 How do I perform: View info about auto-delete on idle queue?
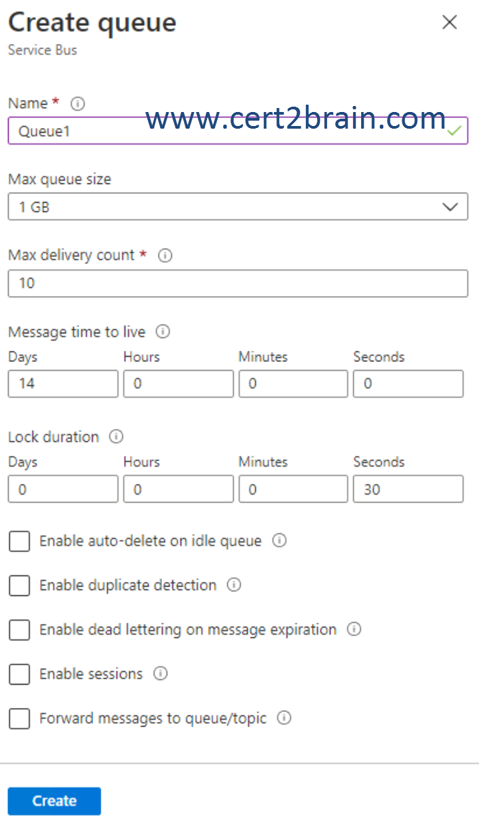280,541
